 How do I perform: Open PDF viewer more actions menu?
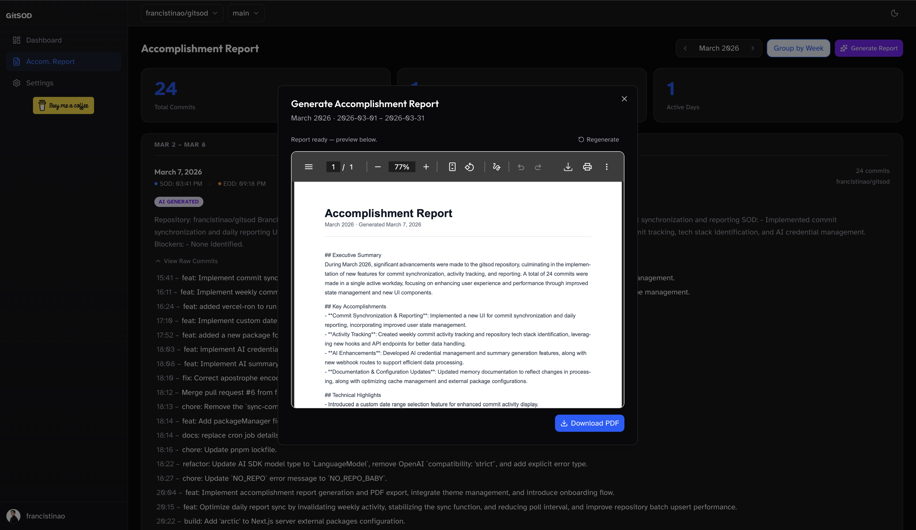tap(606, 167)
